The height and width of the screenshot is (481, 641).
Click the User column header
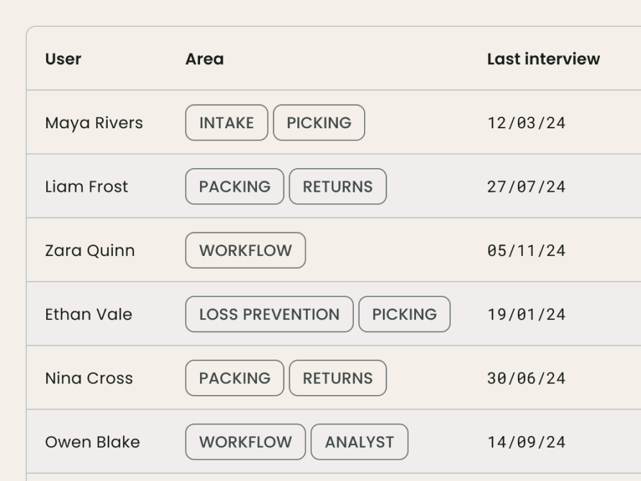[63, 59]
